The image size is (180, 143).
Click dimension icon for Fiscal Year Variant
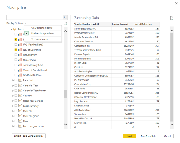(20, 101)
